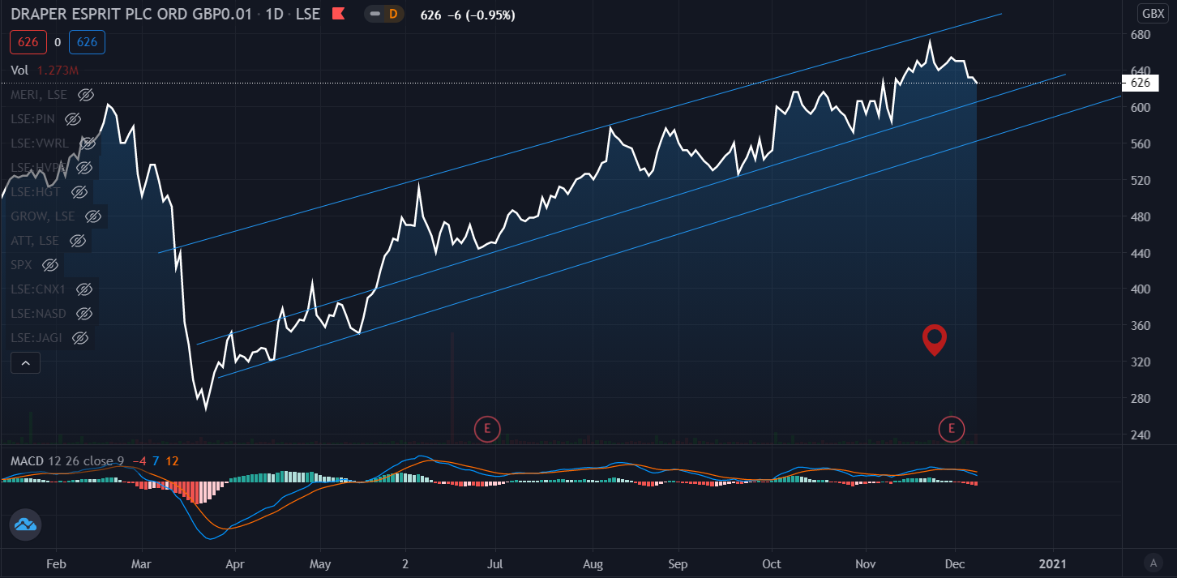The width and height of the screenshot is (1177, 578).
Task: Click the Aug label on time axis
Action: (594, 563)
